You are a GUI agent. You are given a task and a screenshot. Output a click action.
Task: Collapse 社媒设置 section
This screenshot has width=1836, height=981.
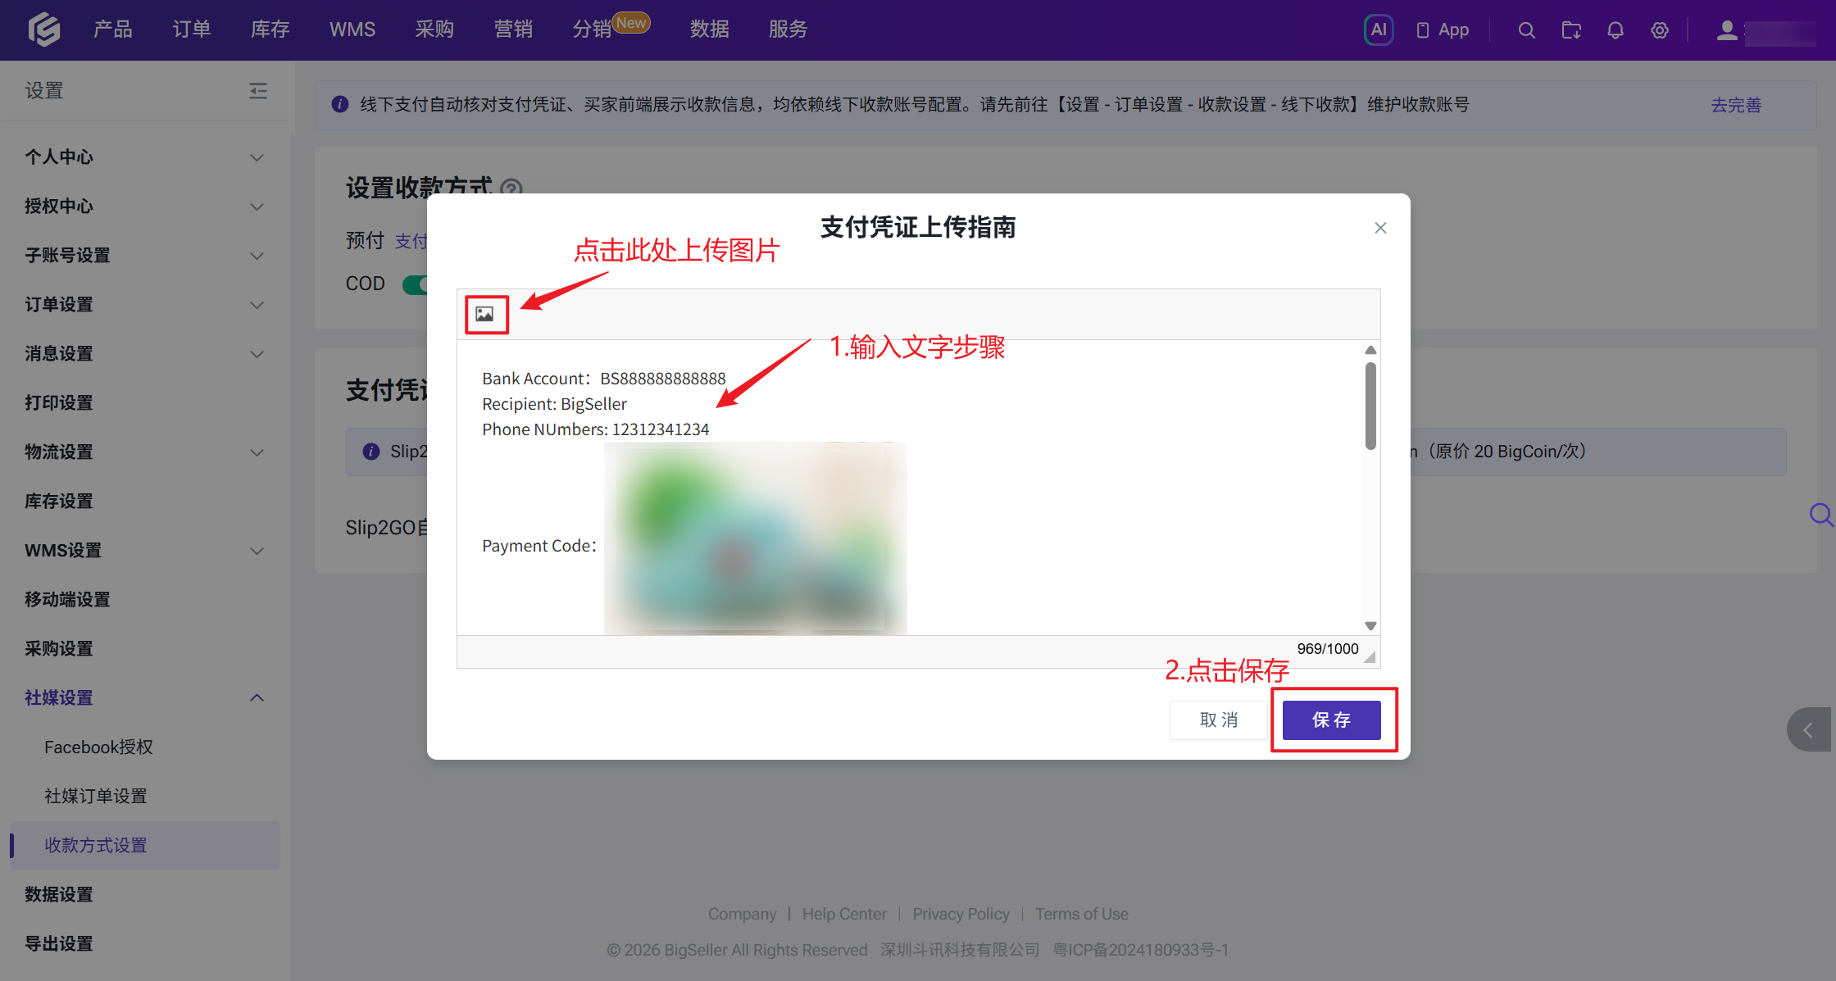tap(257, 697)
